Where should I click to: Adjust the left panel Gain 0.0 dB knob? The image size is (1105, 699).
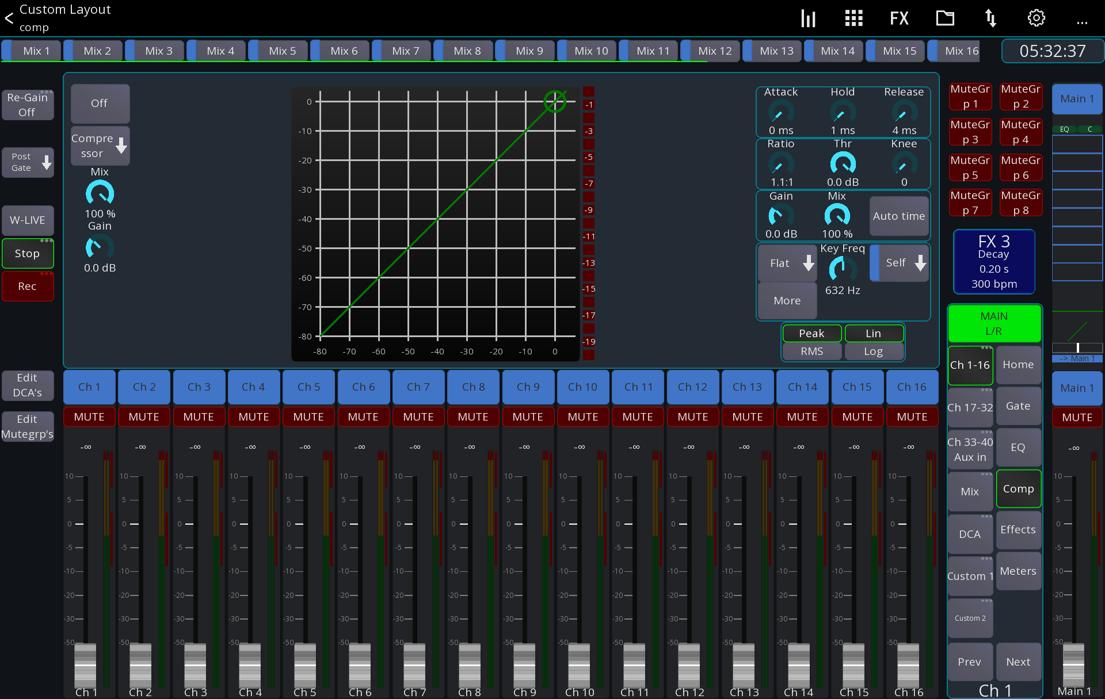click(100, 247)
